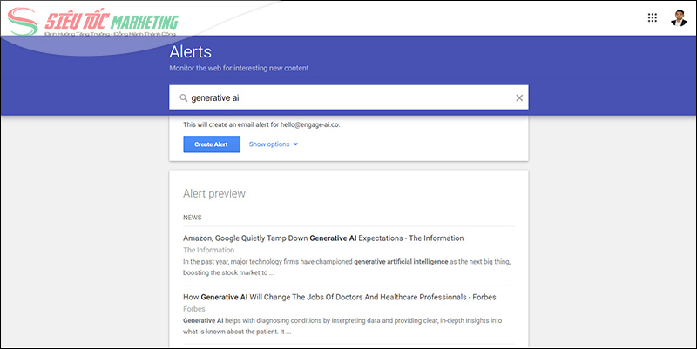This screenshot has height=349, width=697.
Task: Click the arrow beside Show options
Action: [296, 144]
